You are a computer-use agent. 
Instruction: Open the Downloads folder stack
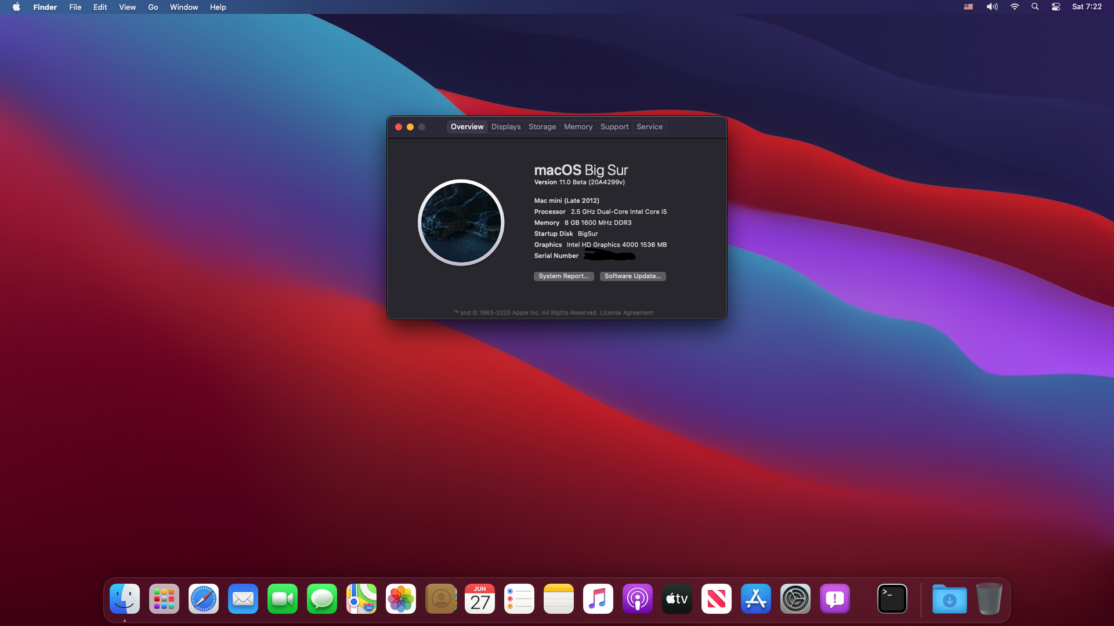tap(949, 599)
